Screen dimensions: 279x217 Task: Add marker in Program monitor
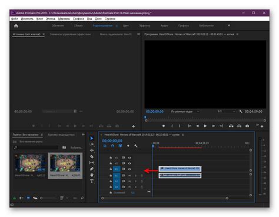164,126
